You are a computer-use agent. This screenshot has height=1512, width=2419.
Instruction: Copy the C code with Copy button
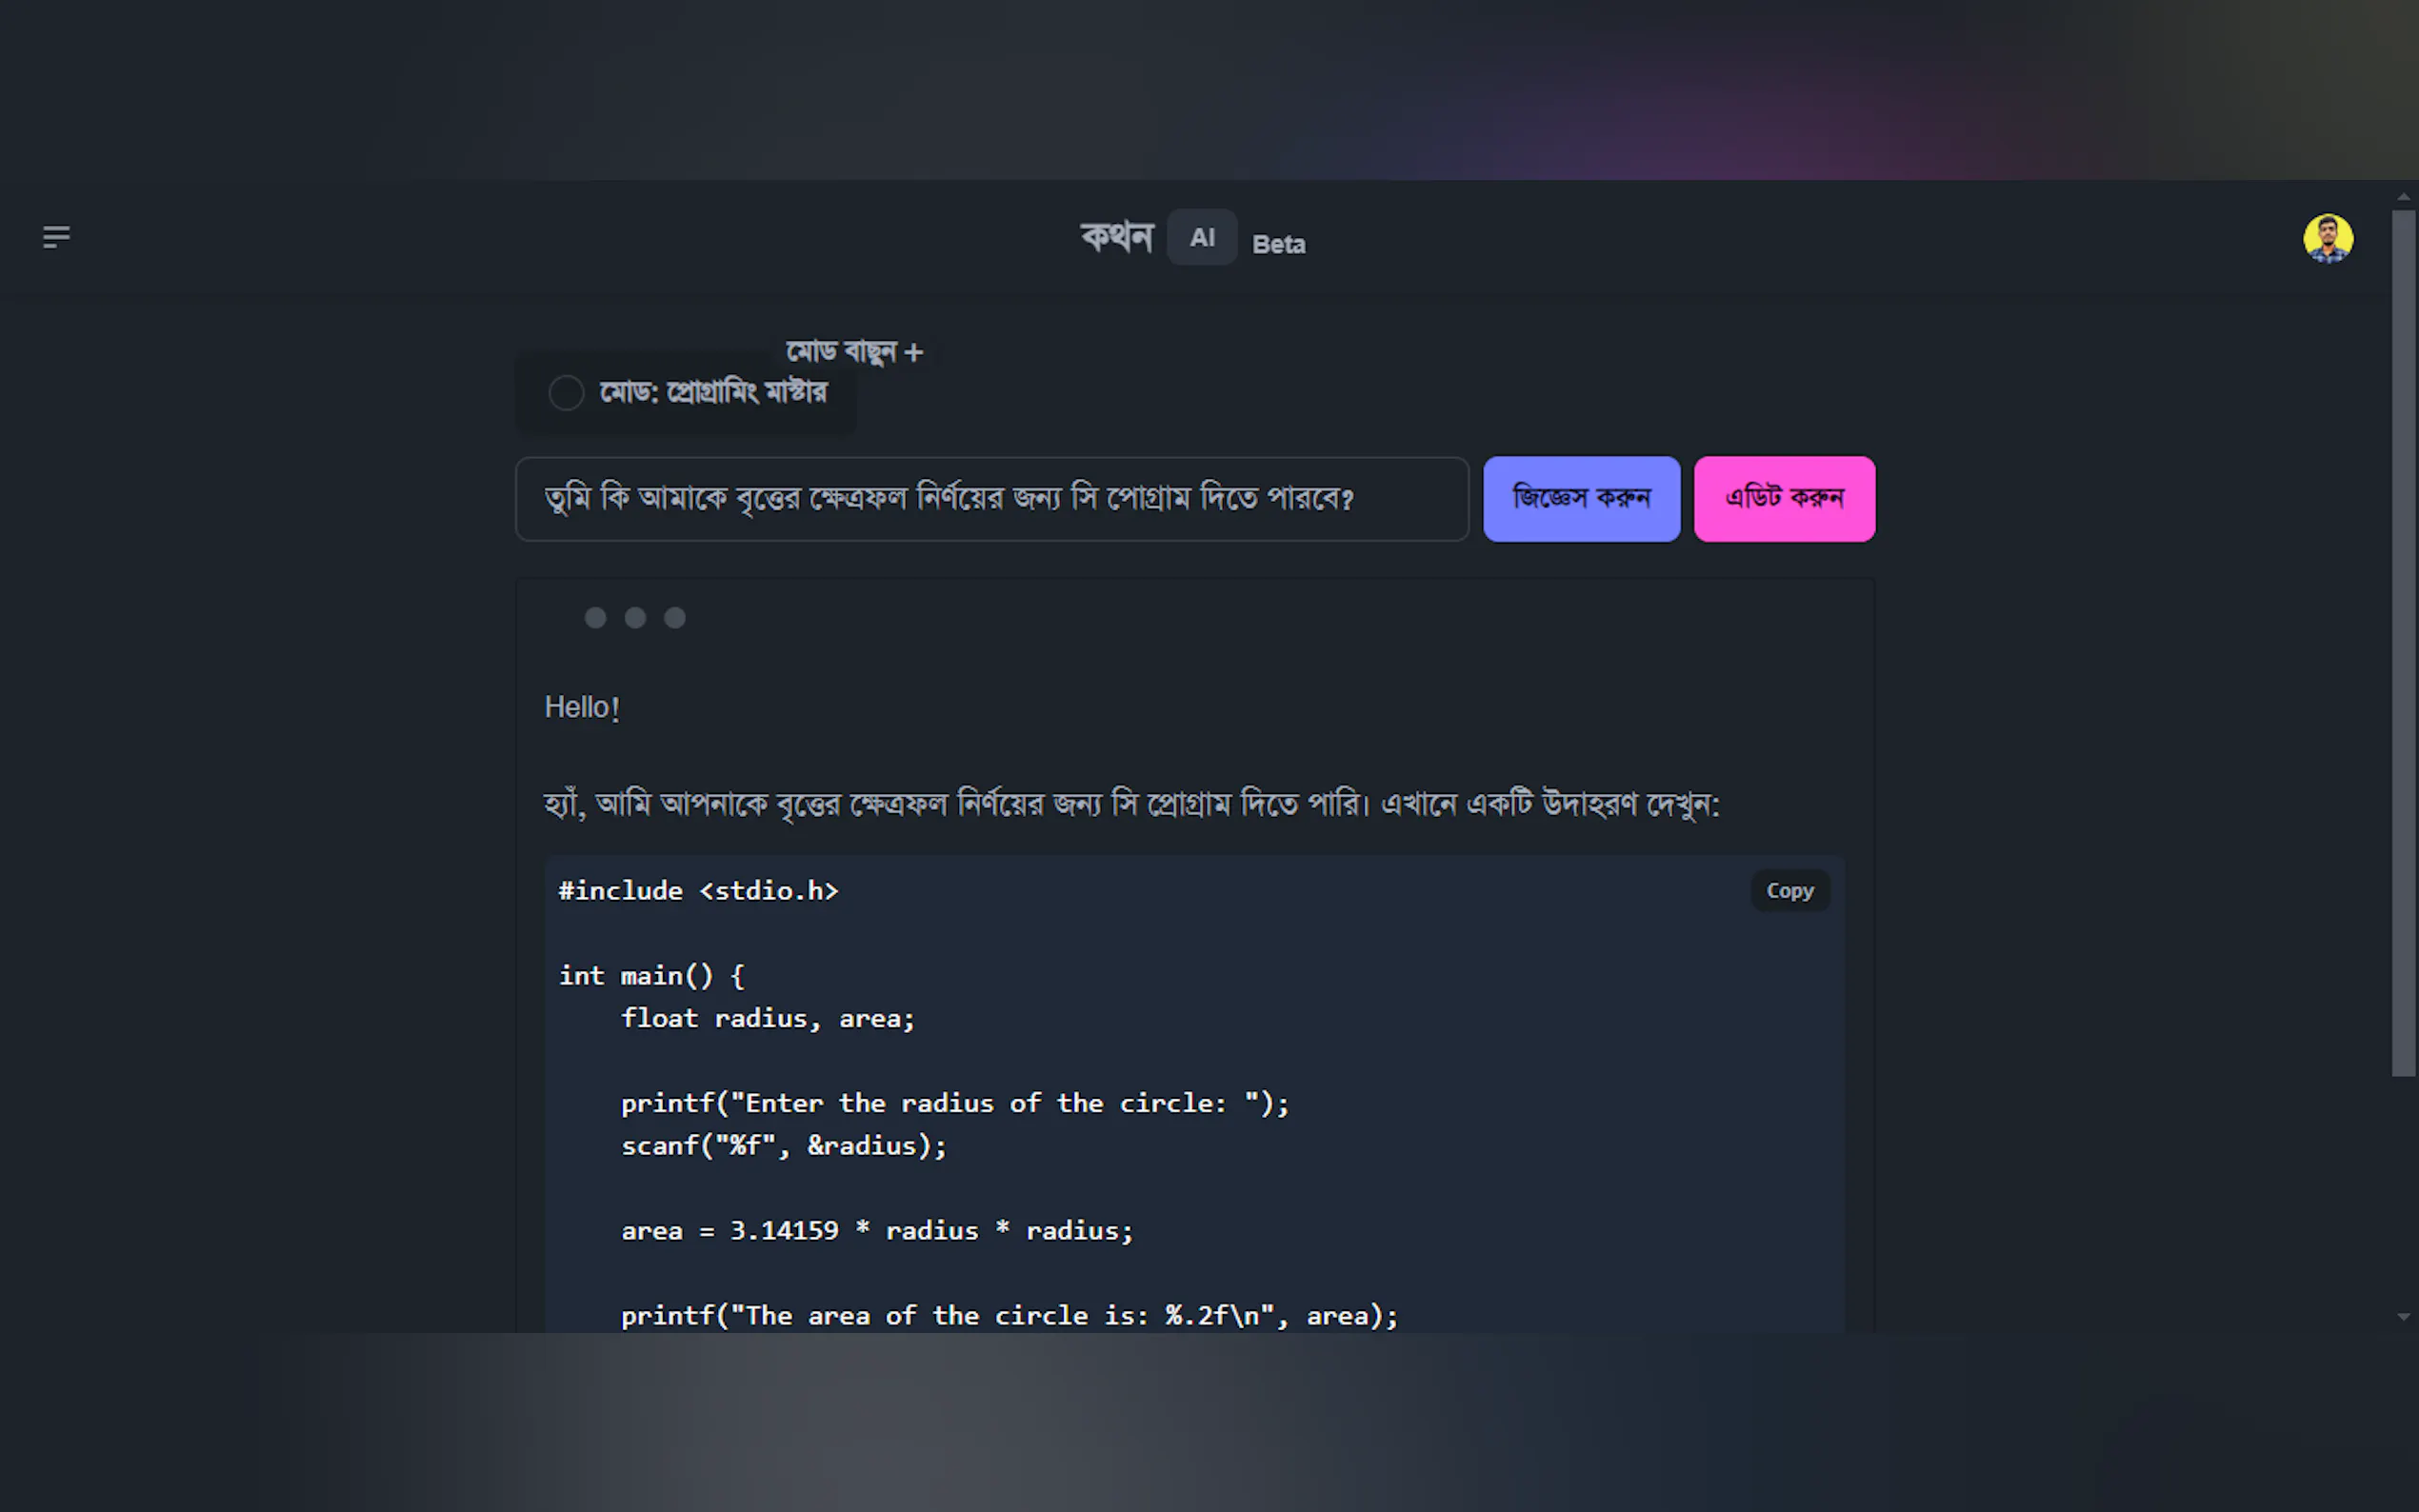click(1789, 891)
